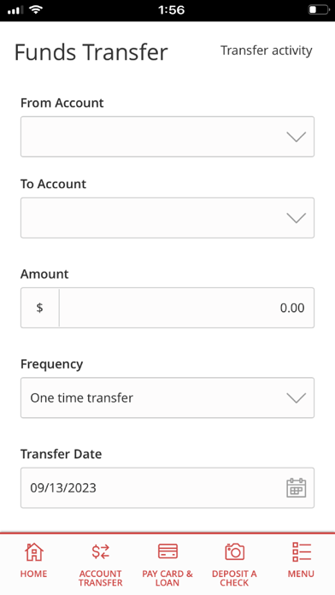This screenshot has width=335, height=595.
Task: Tap the battery indicator icon
Action: point(318,10)
